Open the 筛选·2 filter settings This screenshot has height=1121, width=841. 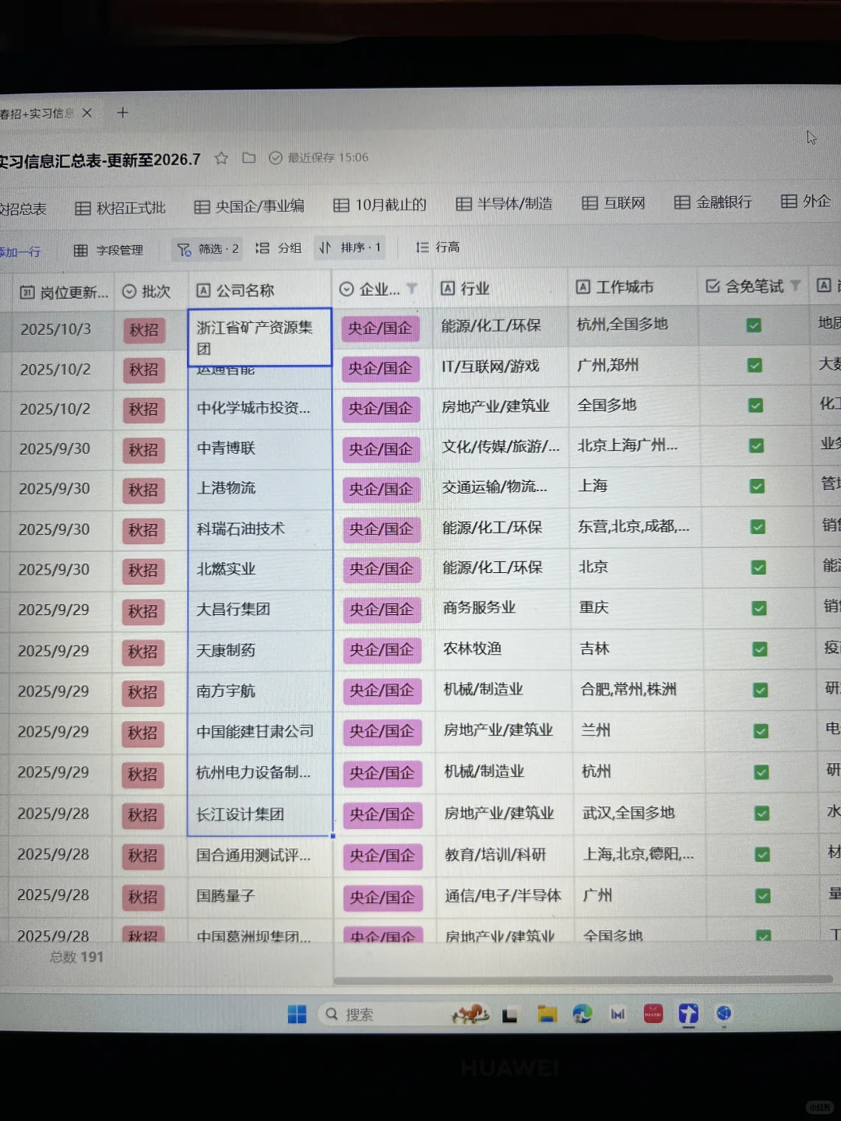point(208,249)
